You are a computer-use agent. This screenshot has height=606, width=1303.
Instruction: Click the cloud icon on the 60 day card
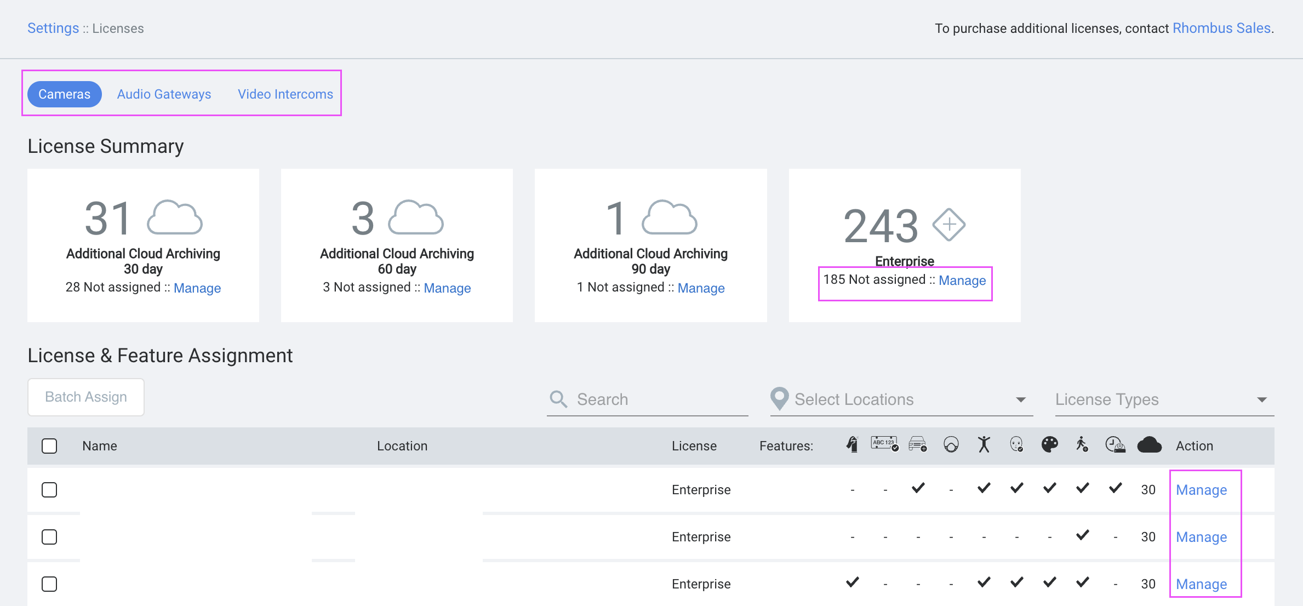416,218
